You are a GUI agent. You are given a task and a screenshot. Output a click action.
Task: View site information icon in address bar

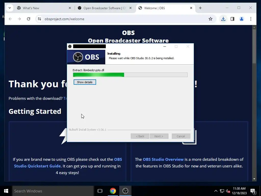(40, 19)
